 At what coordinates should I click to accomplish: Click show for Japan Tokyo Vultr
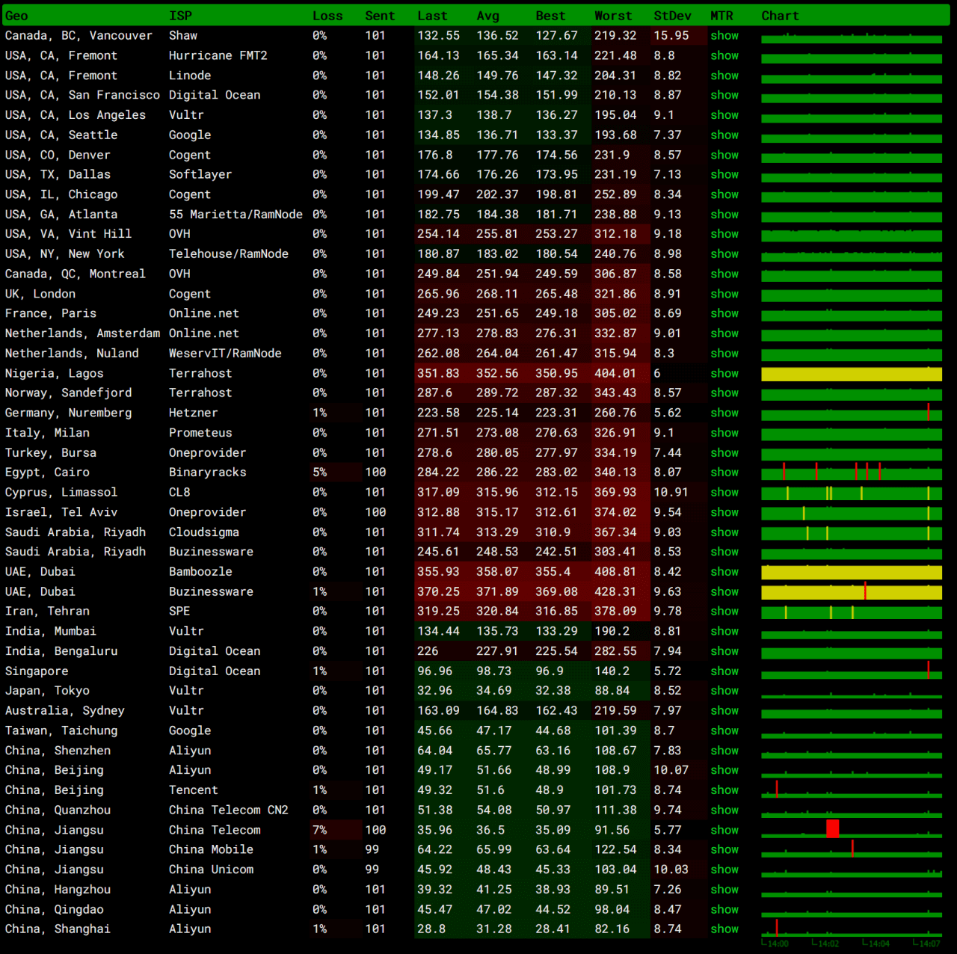[x=724, y=691]
